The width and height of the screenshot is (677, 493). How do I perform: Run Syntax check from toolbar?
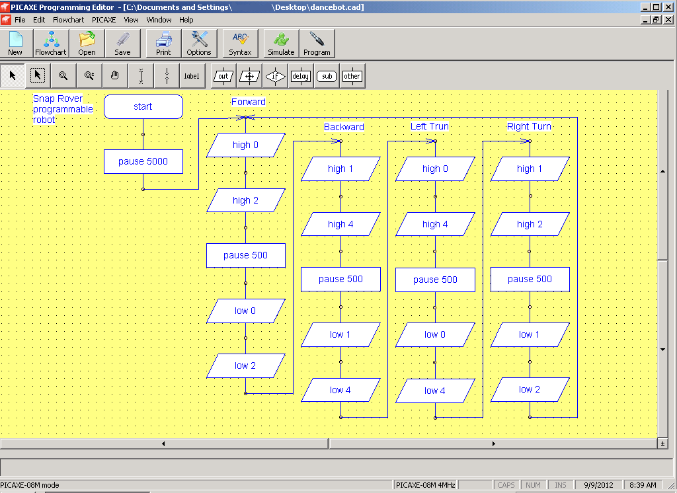coord(240,44)
